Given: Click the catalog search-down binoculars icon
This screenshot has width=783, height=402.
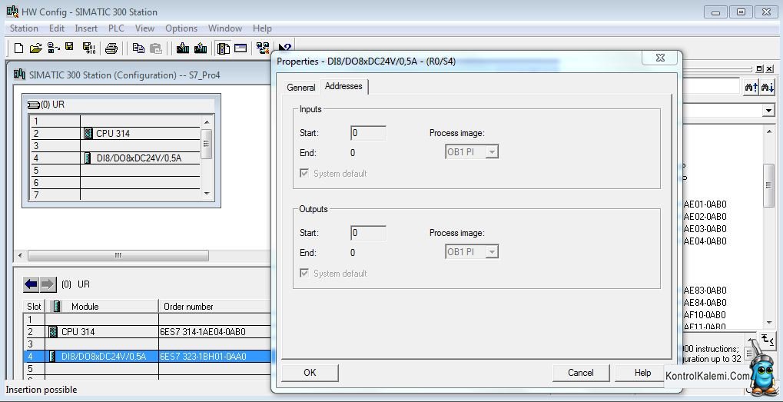Looking at the screenshot, I should coord(768,87).
